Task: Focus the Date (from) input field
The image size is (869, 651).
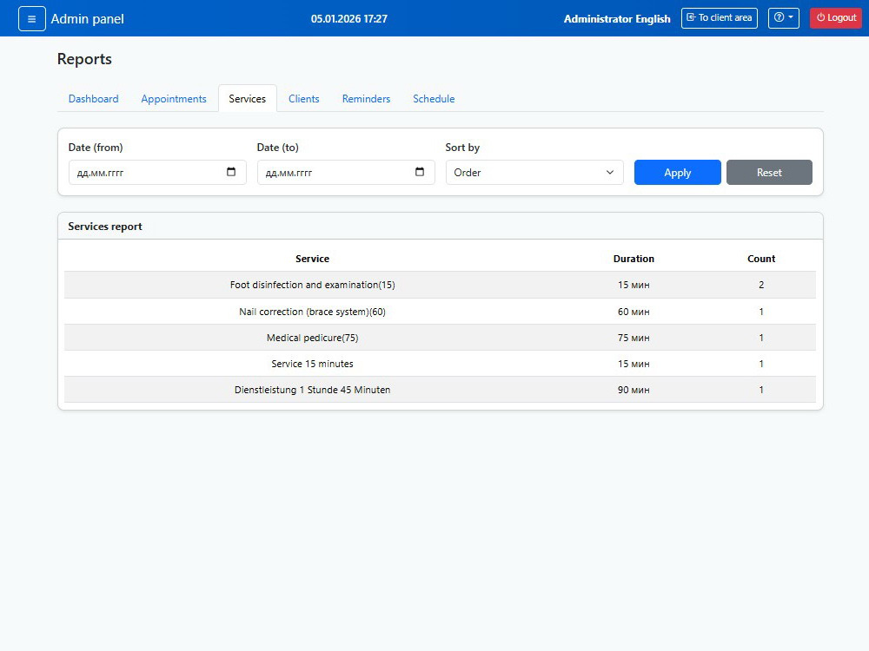Action: click(x=157, y=172)
